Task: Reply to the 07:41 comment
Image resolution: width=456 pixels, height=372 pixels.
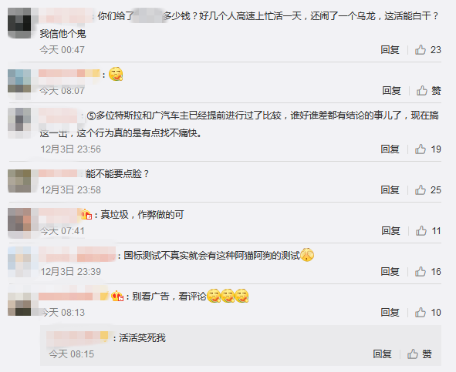Action: tap(390, 231)
